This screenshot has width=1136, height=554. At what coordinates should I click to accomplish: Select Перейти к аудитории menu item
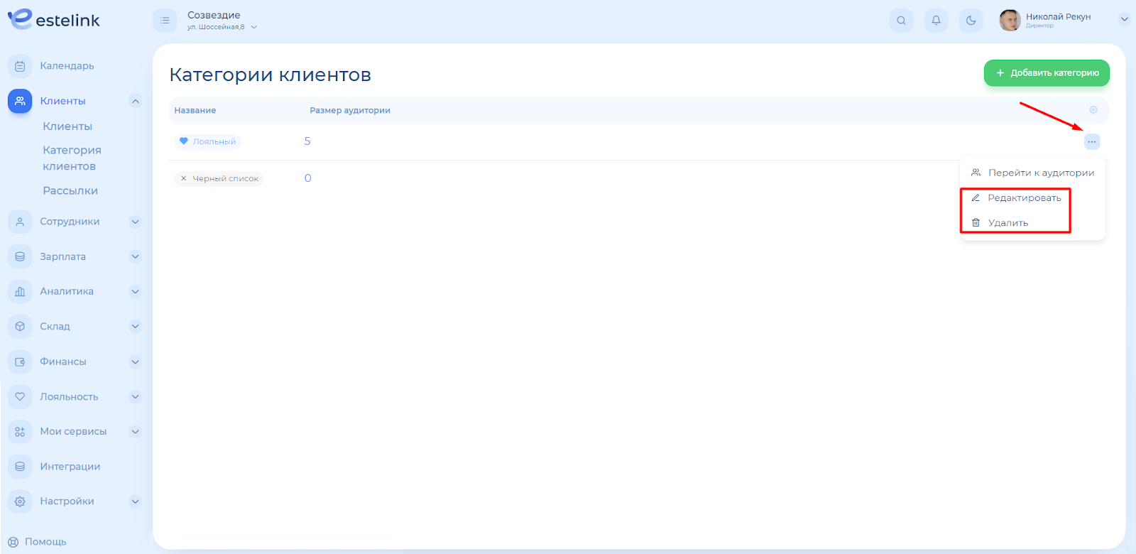click(x=1040, y=173)
